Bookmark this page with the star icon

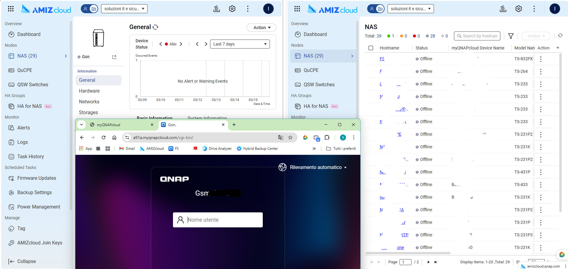point(290,137)
